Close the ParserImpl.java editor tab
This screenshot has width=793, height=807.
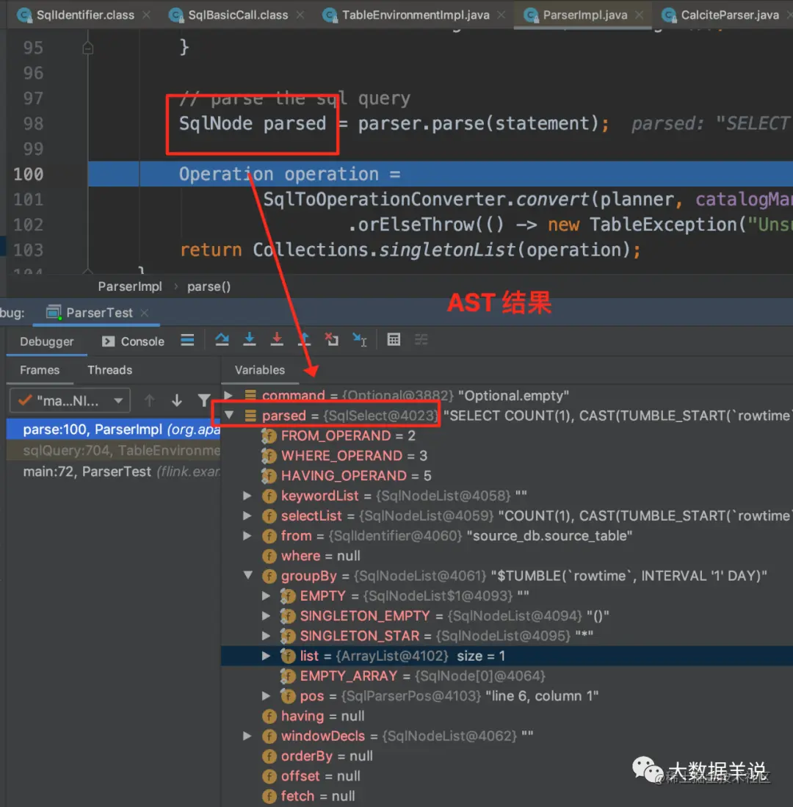639,15
